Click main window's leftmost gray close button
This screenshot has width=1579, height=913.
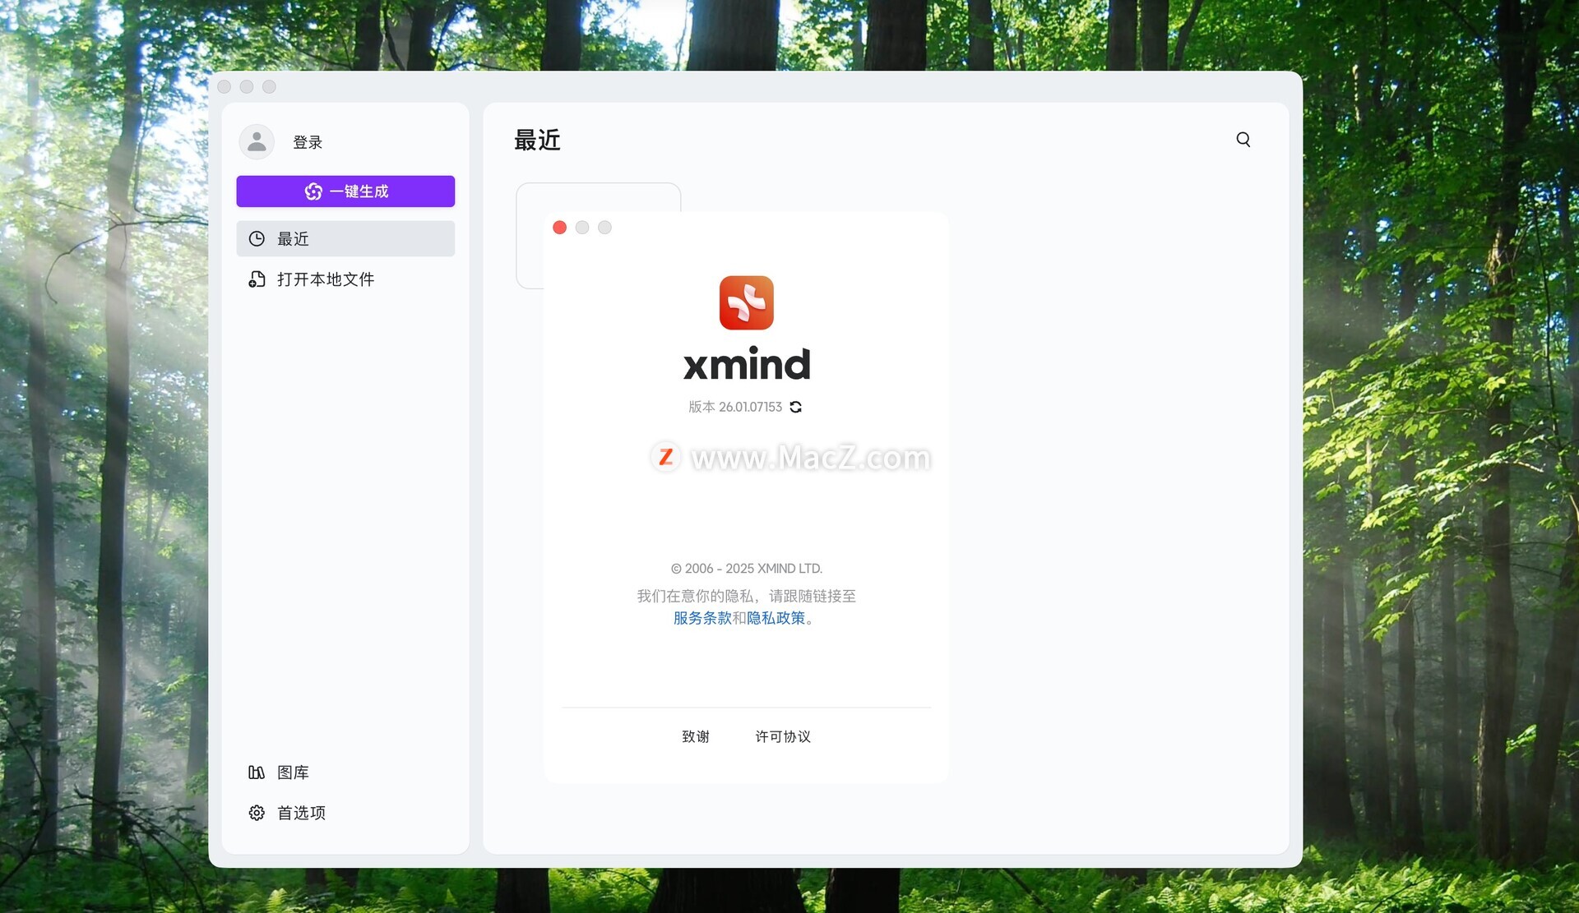click(224, 87)
